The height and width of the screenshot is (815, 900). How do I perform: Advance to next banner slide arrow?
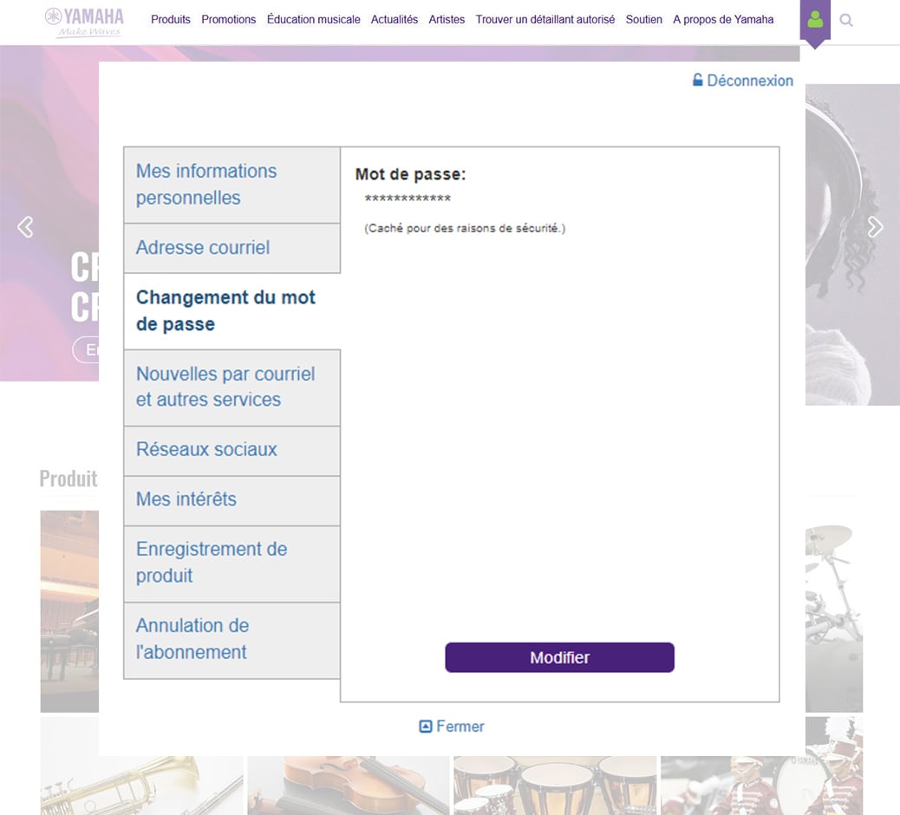tap(875, 227)
